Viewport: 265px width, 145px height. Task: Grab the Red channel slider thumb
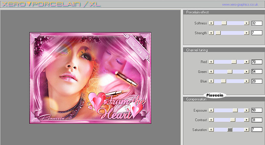234,62
